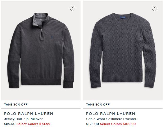Add Cable Wool-Cashmere Sweater to wishlist heart
This screenshot has height=127, width=166.
(154, 9)
